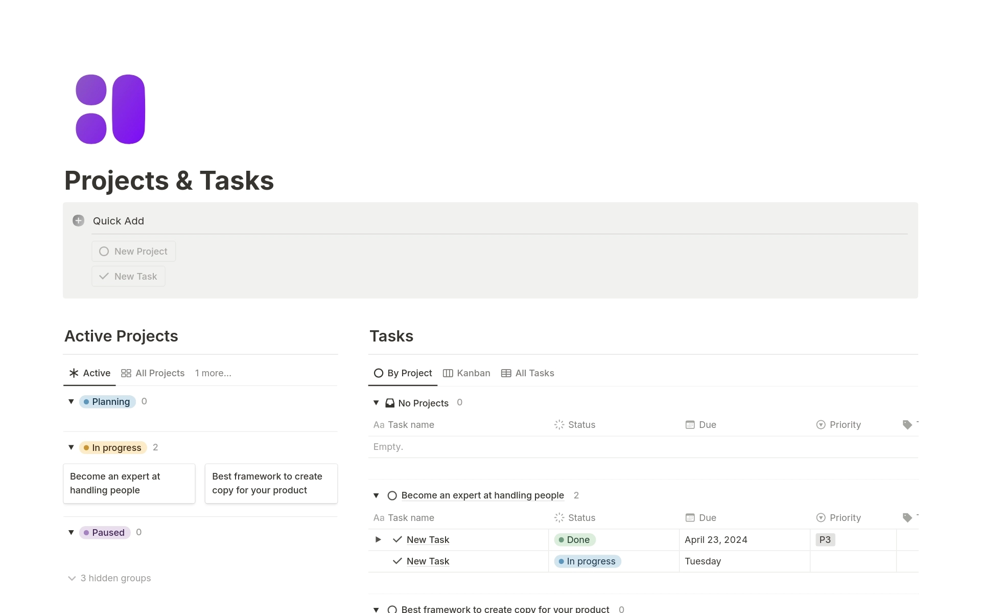Click the Due calendar icon in No Projects table
Image resolution: width=981 pixels, height=613 pixels.
pos(690,425)
